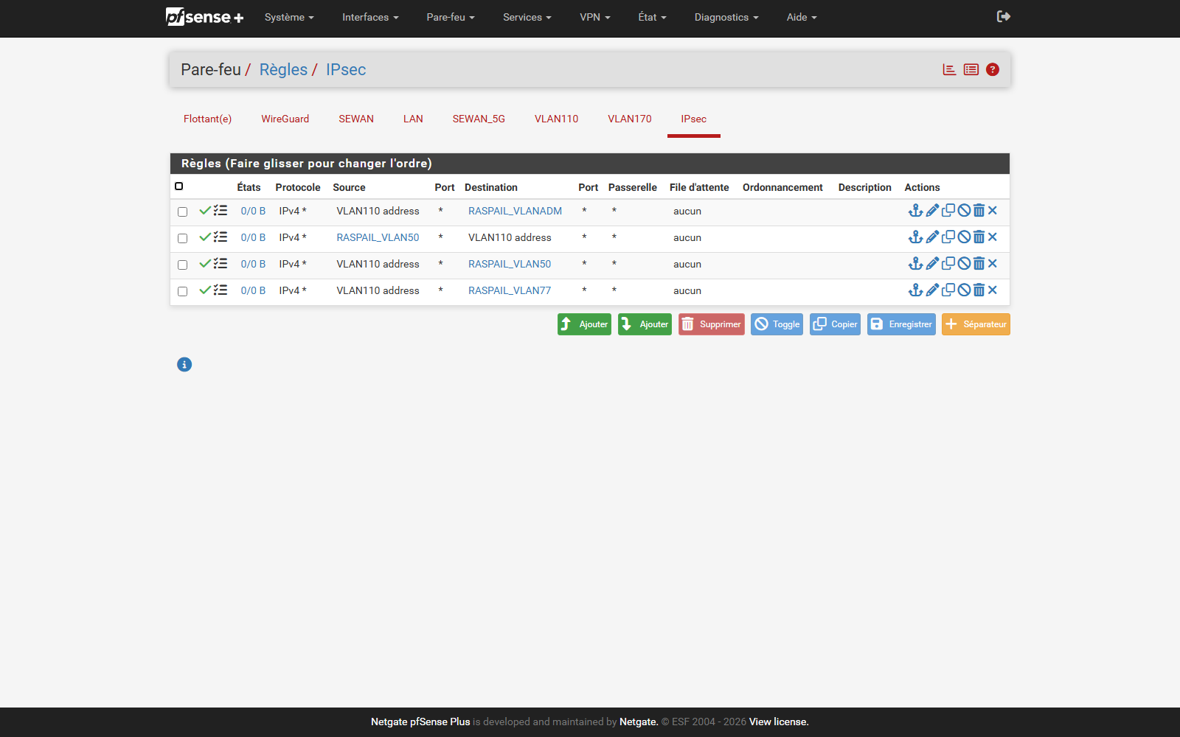Switch to the LAN tab
The image size is (1180, 737).
click(413, 119)
